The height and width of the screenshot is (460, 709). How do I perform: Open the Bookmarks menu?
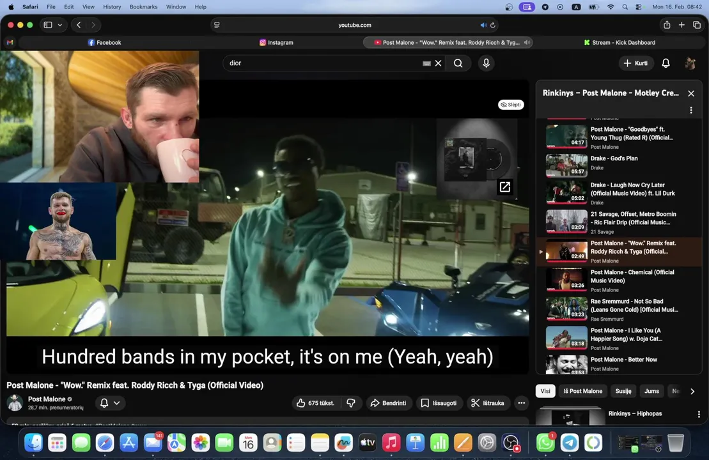point(143,7)
